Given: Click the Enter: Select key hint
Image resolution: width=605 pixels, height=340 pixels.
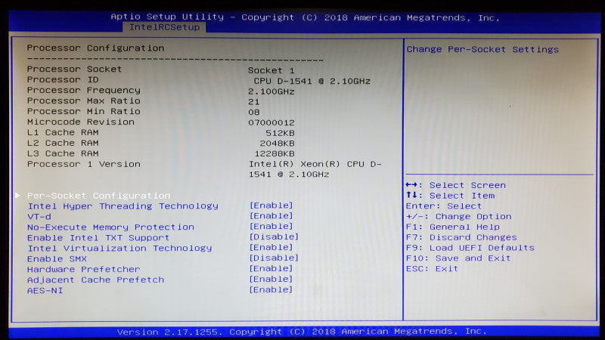Looking at the screenshot, I should (444, 206).
